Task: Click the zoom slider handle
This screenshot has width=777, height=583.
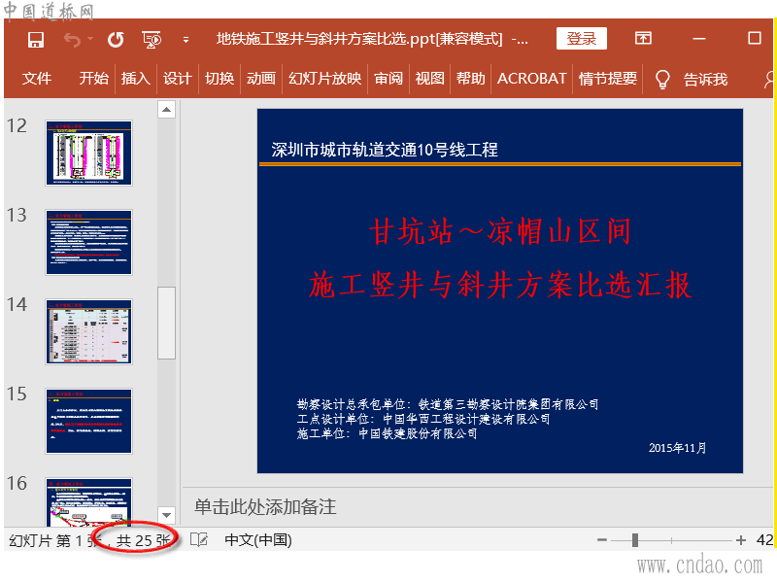Action: (x=635, y=540)
